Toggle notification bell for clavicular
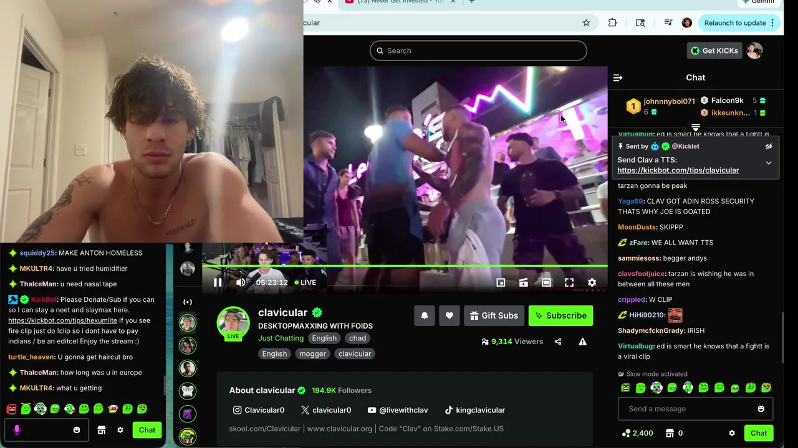 [x=425, y=315]
